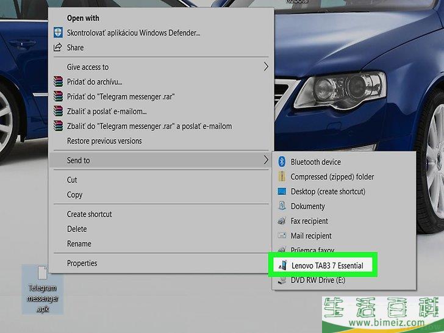
Task: Click the Desktop shortcut monitor icon
Action: click(282, 192)
